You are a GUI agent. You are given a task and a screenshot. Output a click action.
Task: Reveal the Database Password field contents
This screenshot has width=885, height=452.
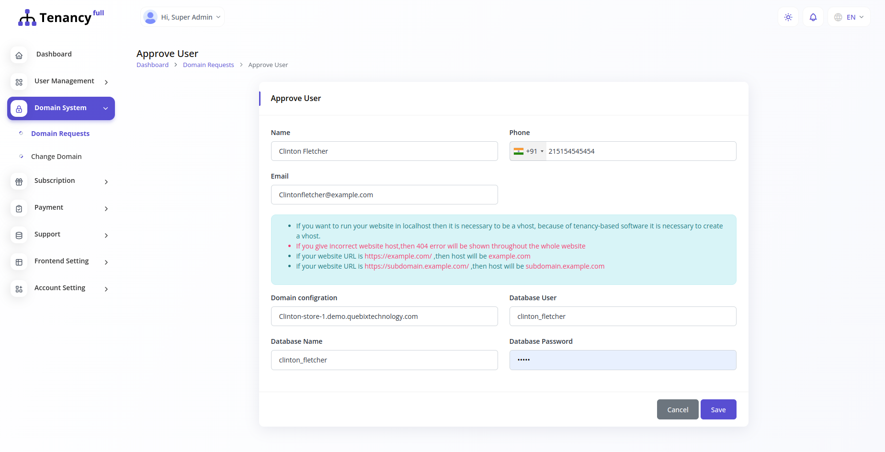(623, 360)
